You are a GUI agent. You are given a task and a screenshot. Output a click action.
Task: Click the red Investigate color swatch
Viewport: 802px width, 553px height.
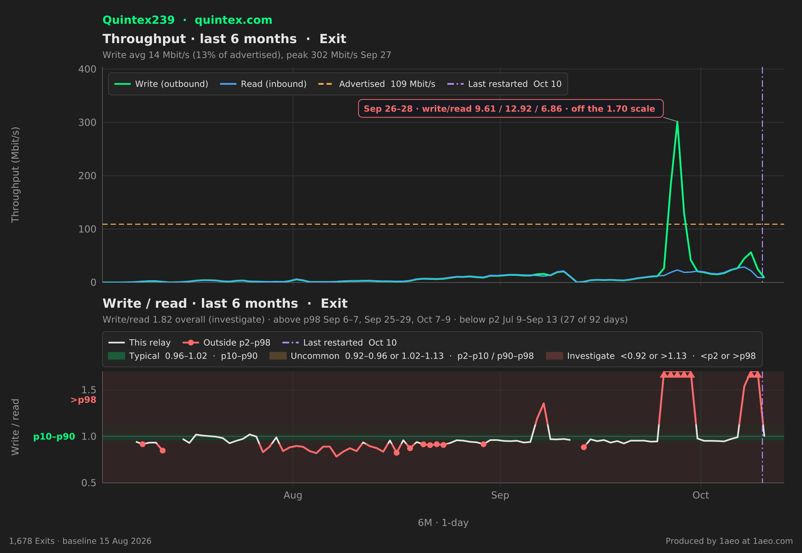(554, 356)
